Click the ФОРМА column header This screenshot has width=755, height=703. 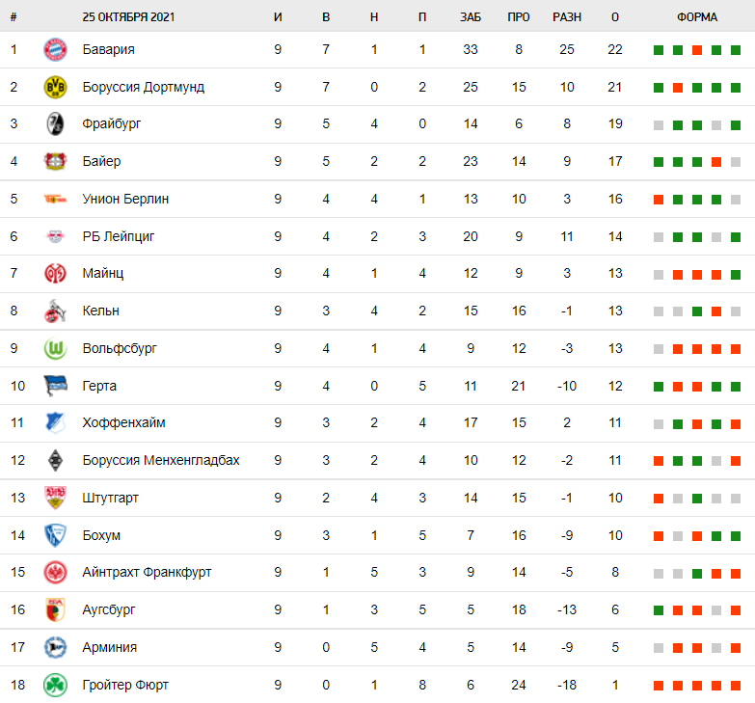tap(696, 17)
